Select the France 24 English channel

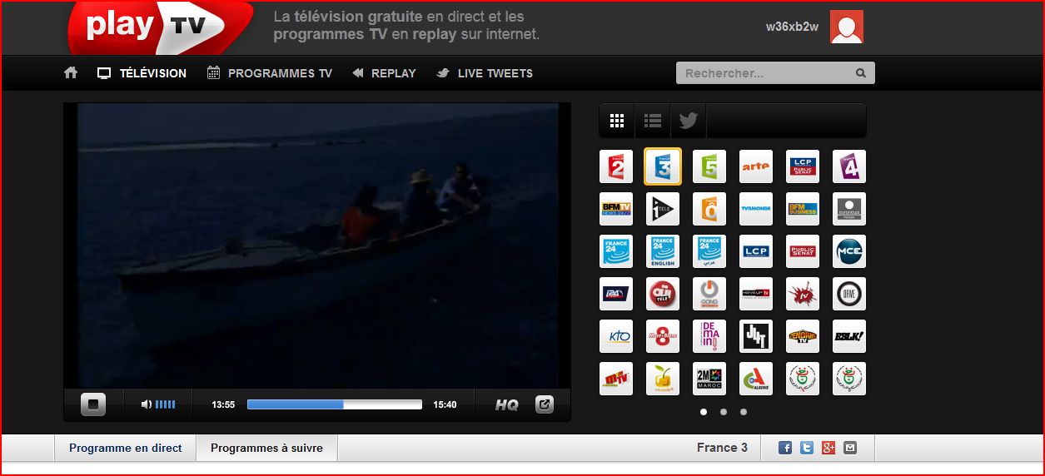[x=663, y=251]
